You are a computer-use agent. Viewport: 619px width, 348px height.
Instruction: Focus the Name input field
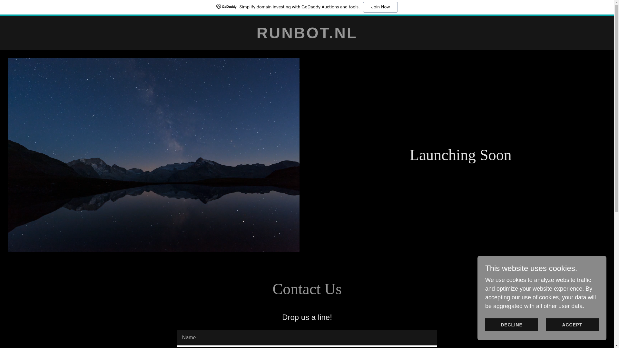307,338
